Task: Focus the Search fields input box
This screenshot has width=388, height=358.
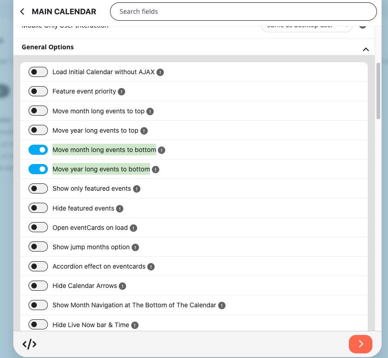Action: pyautogui.click(x=243, y=12)
